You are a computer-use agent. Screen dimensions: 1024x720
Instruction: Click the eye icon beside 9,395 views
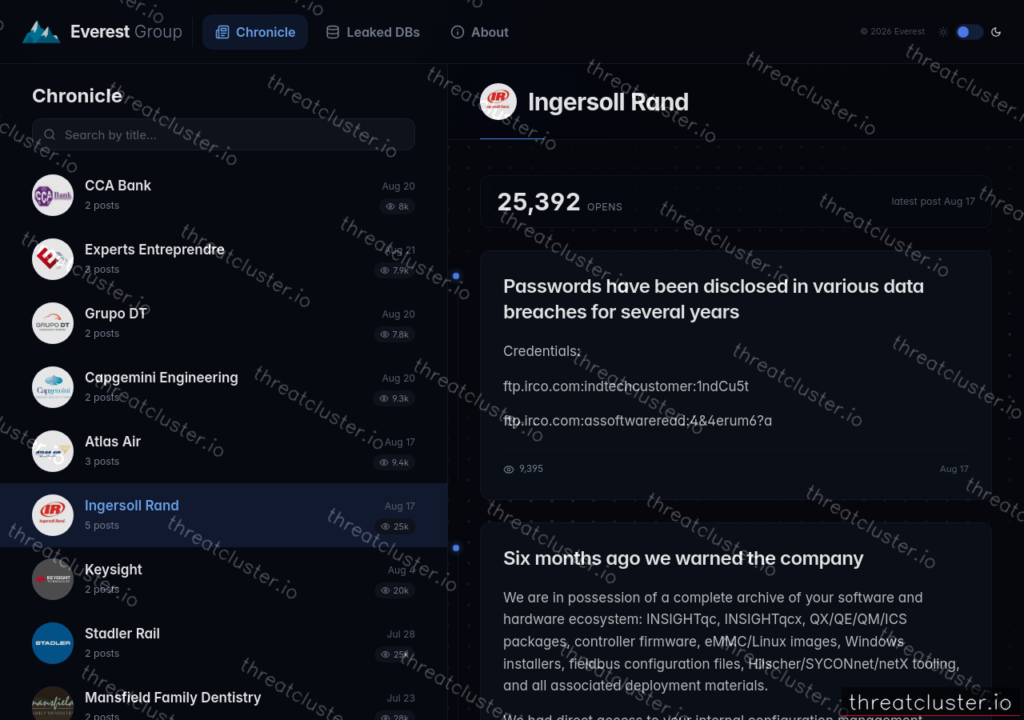[509, 470]
